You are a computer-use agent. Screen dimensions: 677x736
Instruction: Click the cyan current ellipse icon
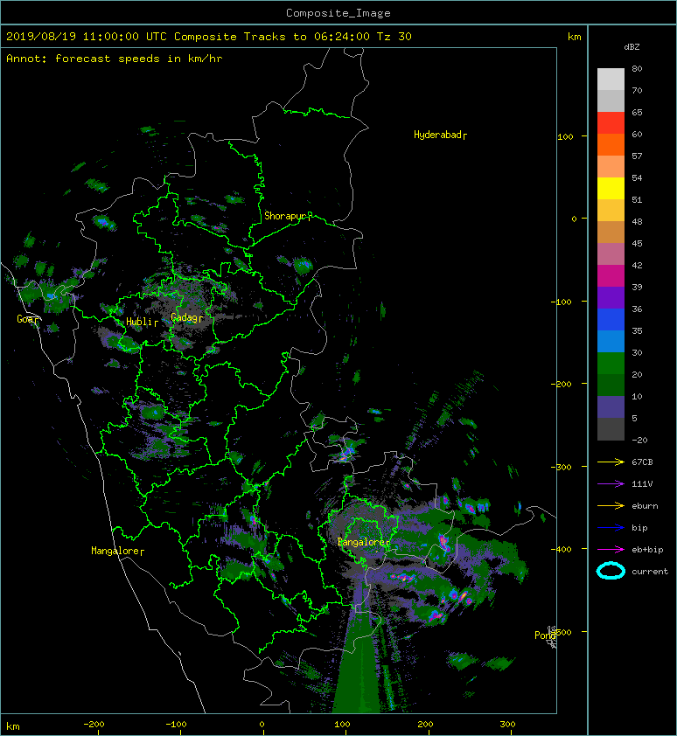tap(611, 571)
